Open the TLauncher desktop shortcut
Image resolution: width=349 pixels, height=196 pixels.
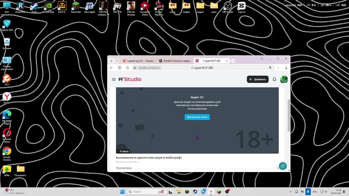click(x=76, y=8)
